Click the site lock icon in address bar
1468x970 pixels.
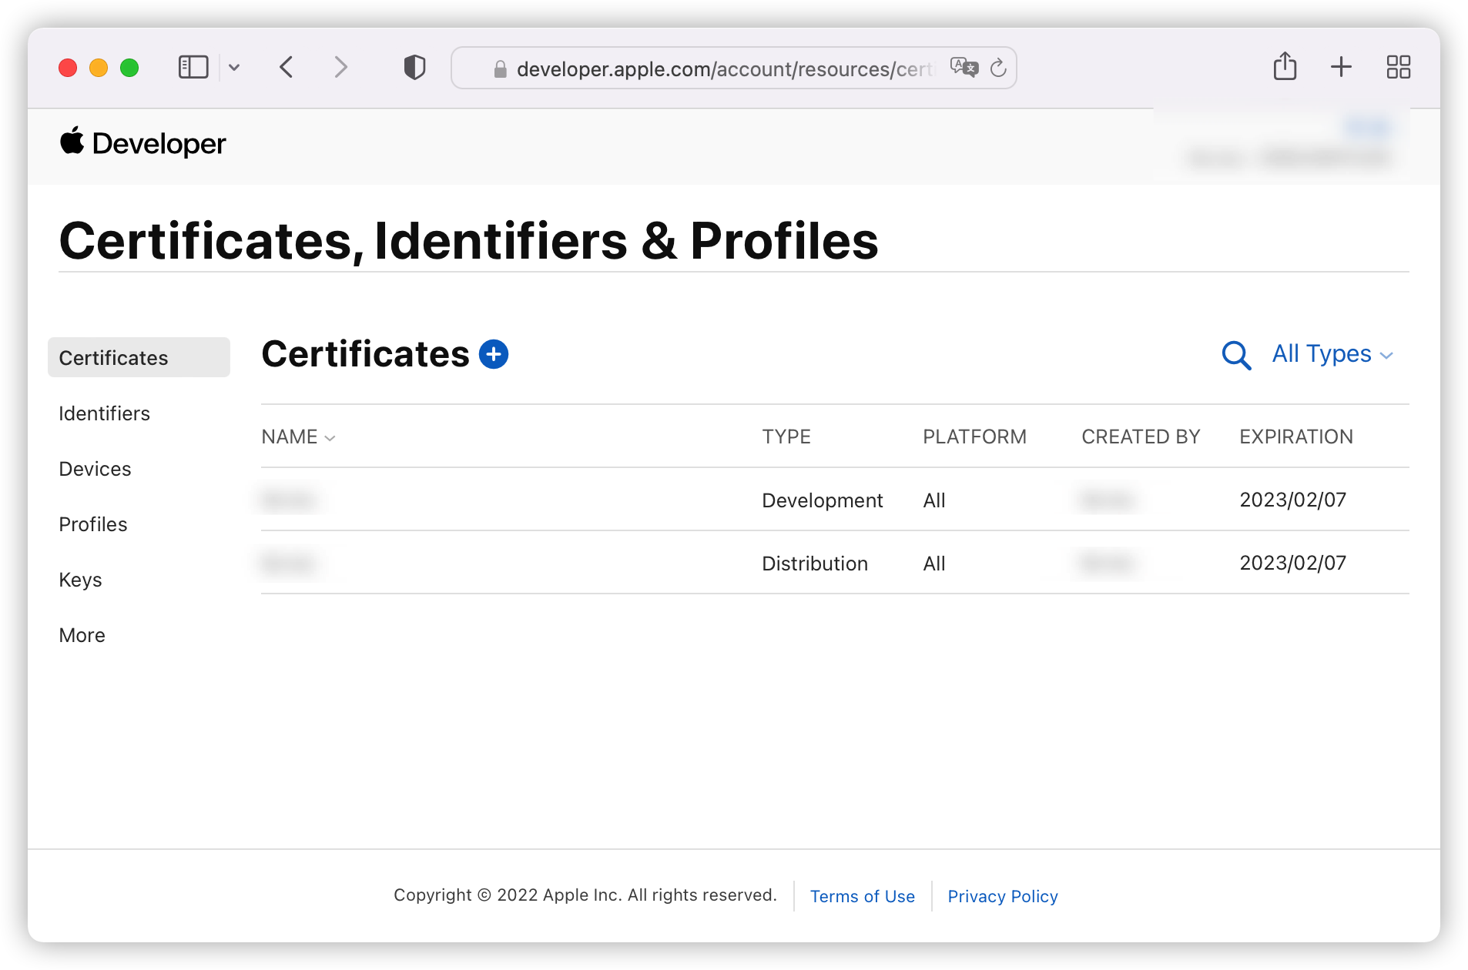click(x=500, y=69)
